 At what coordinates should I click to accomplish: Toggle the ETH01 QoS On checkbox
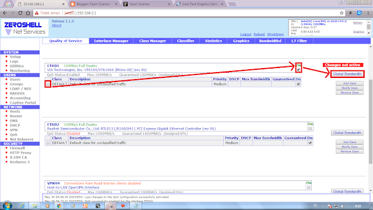(298, 70)
